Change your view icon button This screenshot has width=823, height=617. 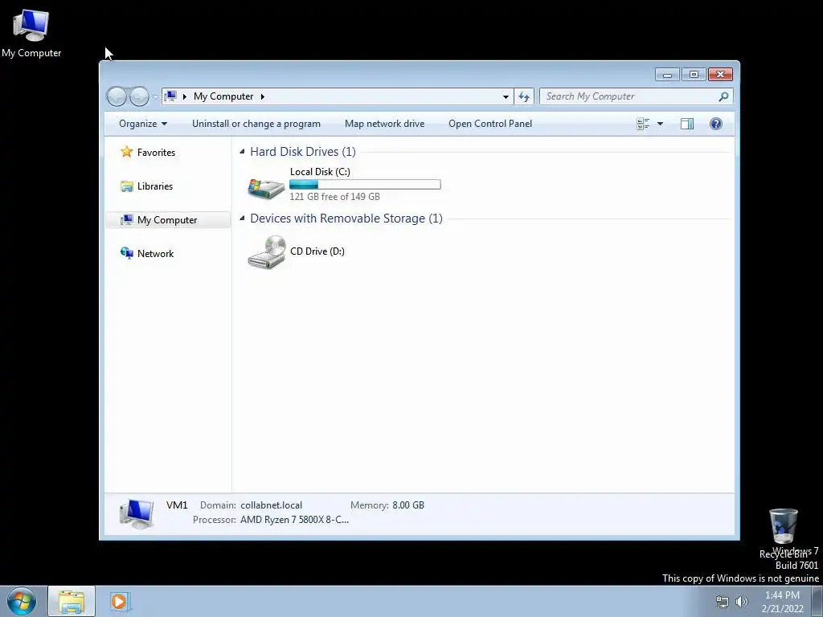coord(643,124)
